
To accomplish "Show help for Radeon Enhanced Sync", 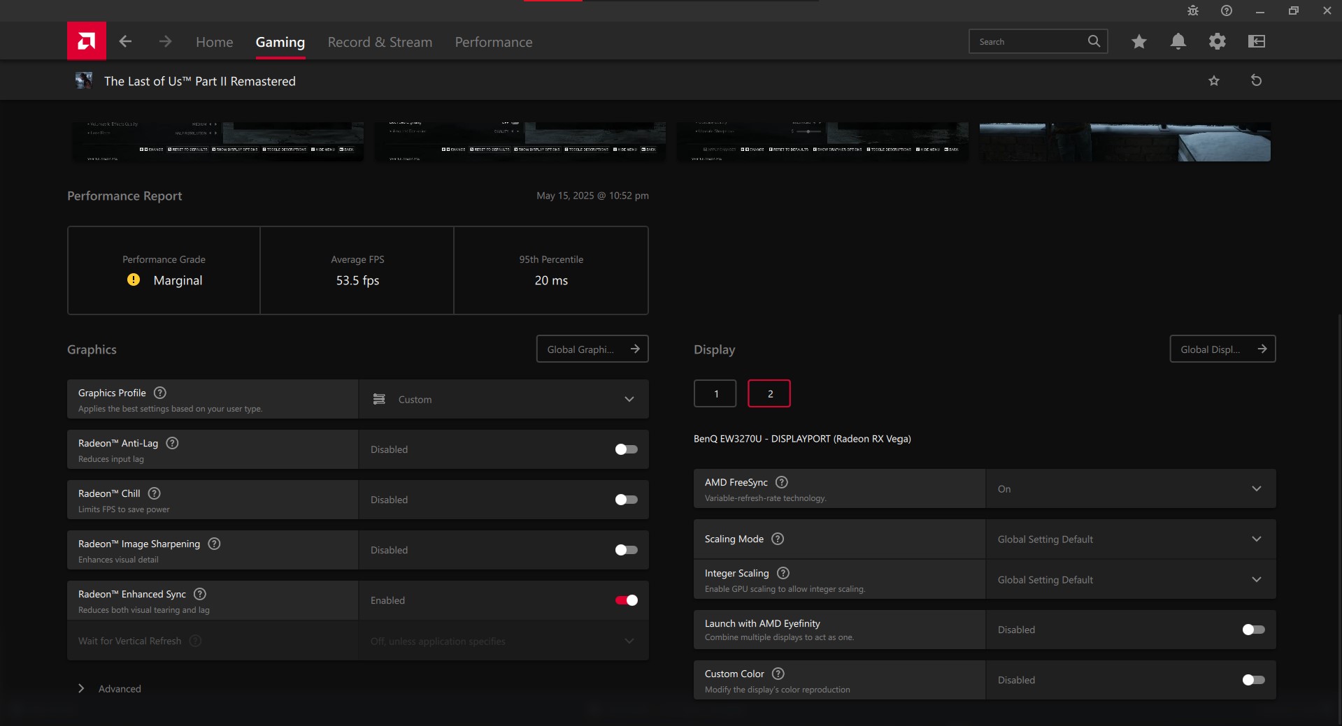I will click(x=200, y=594).
